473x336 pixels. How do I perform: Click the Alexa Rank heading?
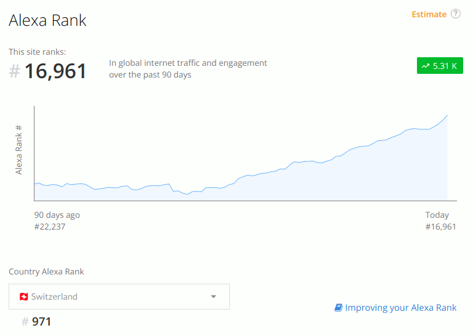[x=47, y=20]
